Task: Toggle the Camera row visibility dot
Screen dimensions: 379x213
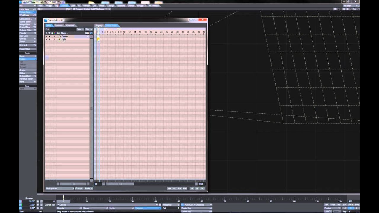Action: 49,36
